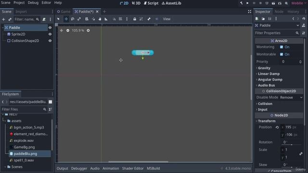Viewport: 308px width, 173px height.
Task: Select the Pan Mode hand tool
Action: tap(100, 19)
